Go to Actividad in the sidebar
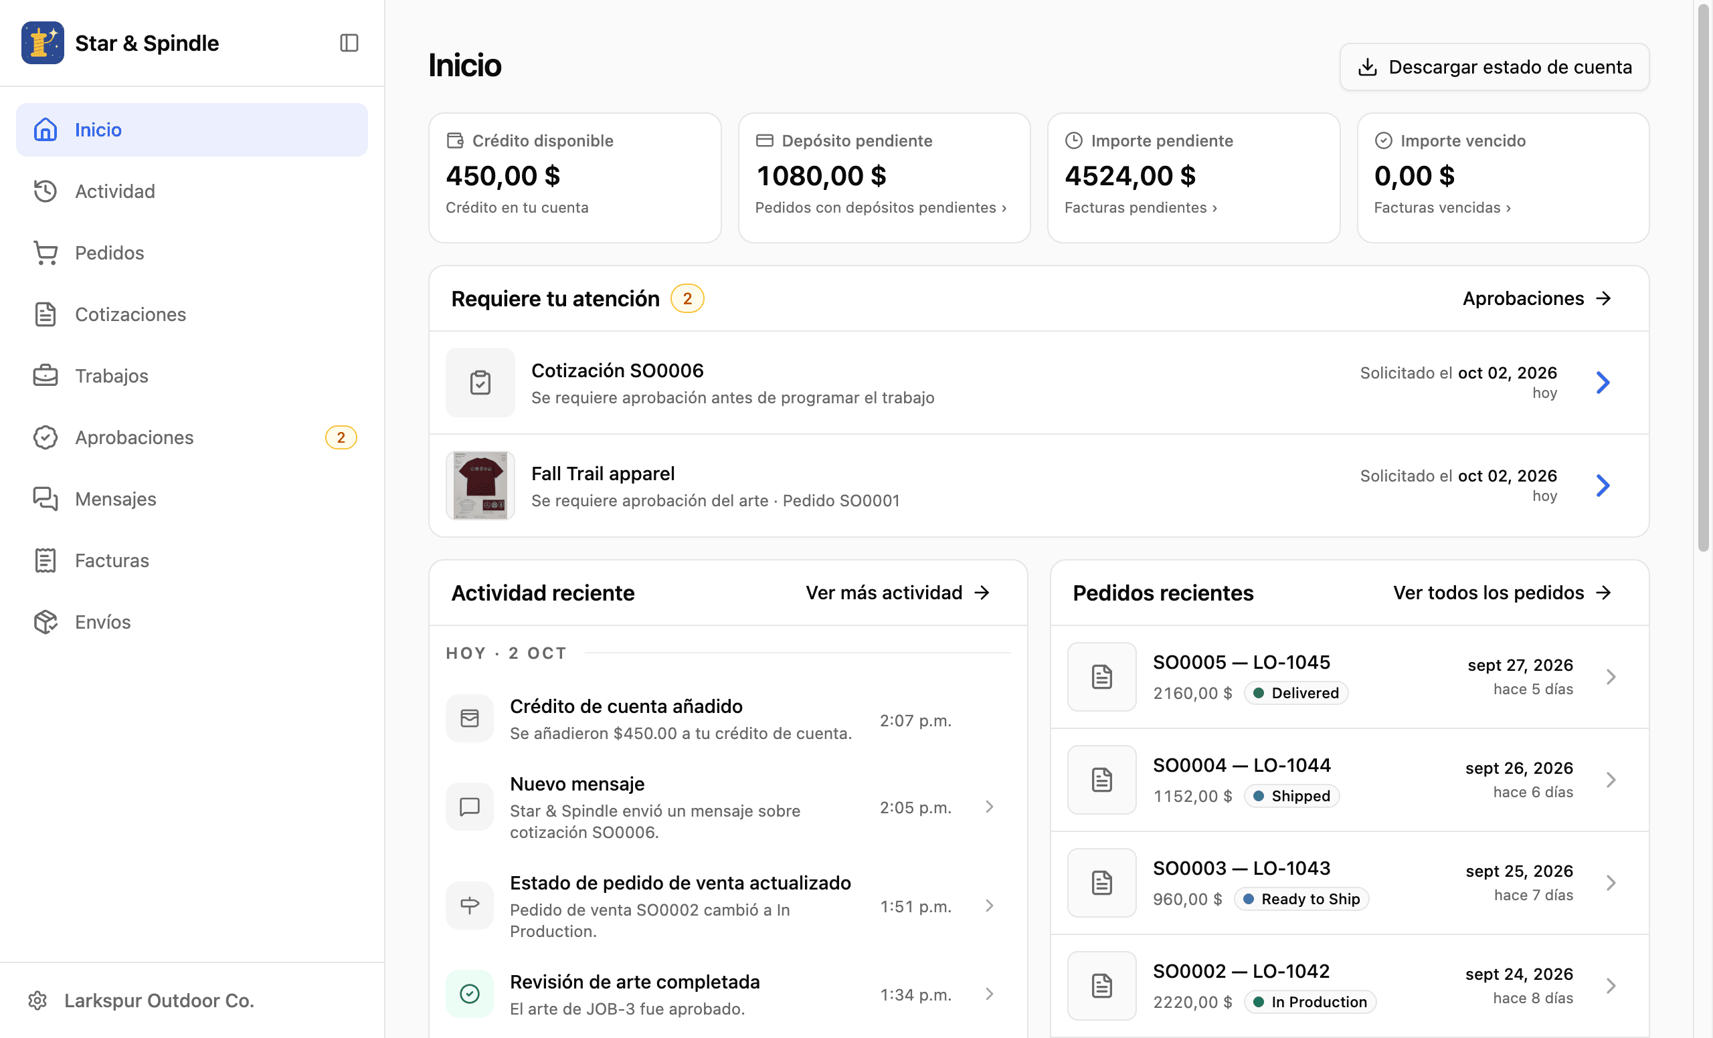Image resolution: width=1713 pixels, height=1038 pixels. pos(192,191)
